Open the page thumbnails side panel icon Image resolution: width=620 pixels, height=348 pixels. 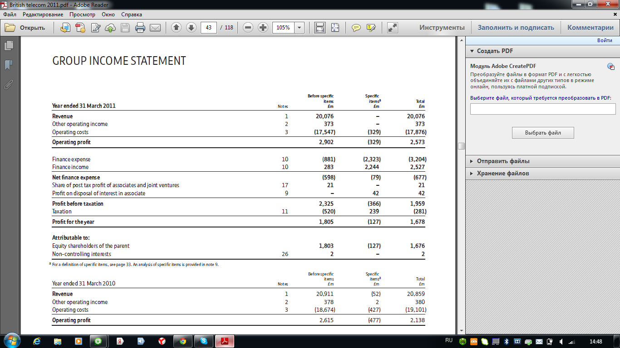(x=9, y=45)
